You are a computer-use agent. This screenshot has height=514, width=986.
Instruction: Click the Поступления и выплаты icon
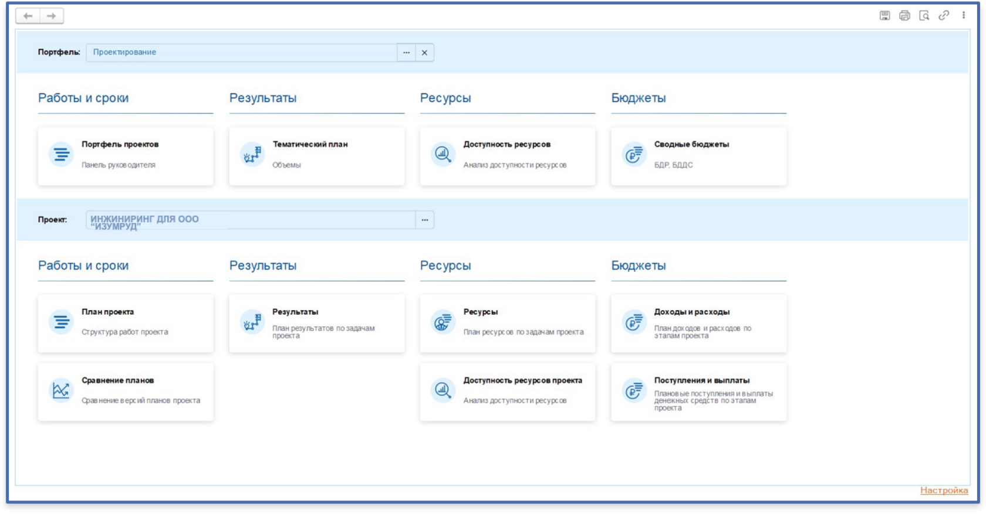click(634, 390)
